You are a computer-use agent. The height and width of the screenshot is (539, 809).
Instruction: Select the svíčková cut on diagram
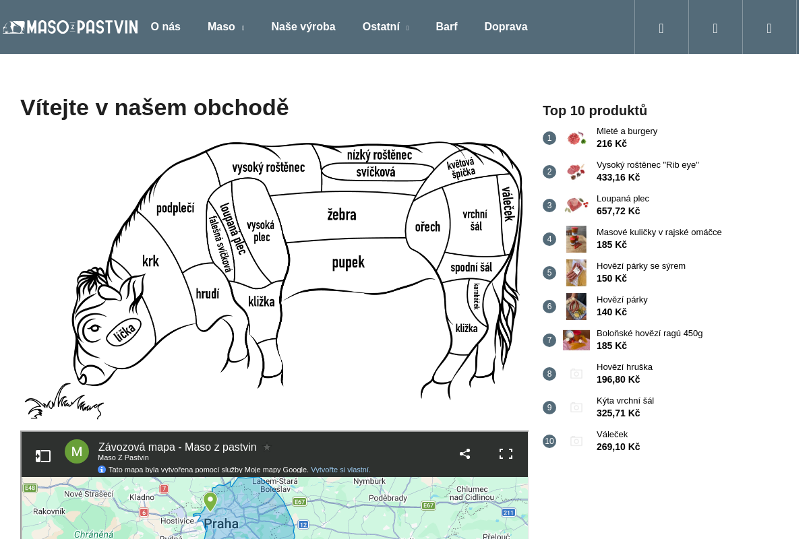click(x=376, y=172)
